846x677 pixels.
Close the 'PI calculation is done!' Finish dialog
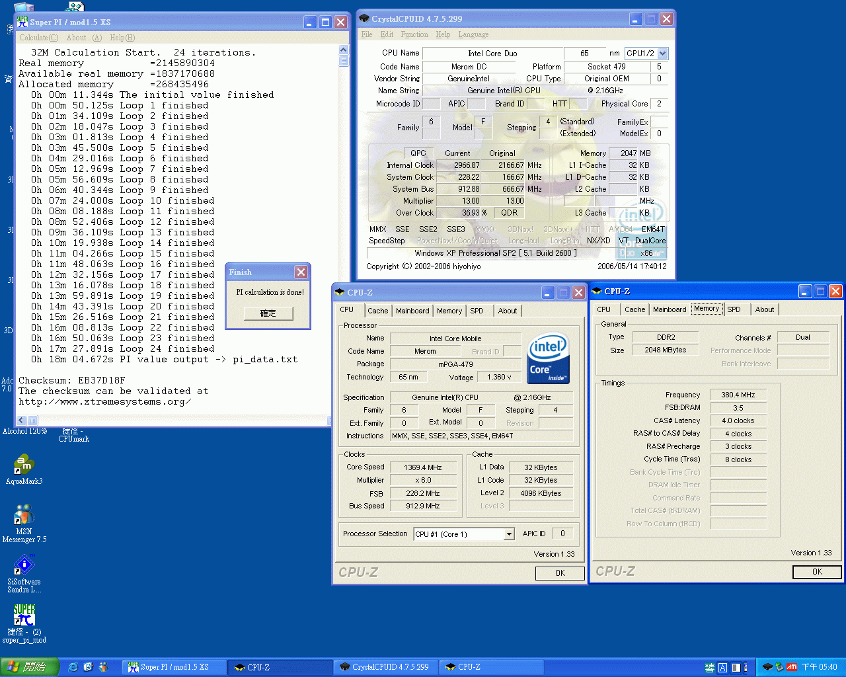point(301,272)
